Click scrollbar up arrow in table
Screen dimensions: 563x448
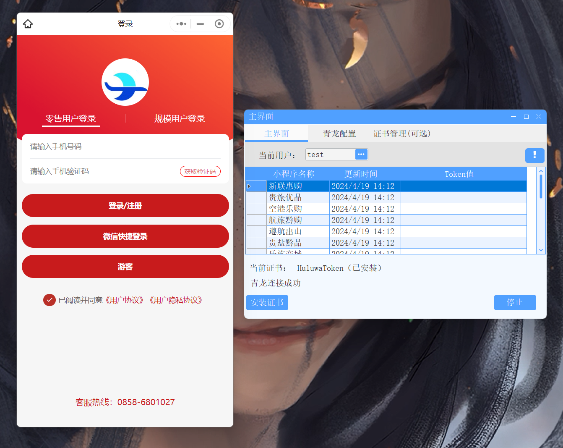541,171
